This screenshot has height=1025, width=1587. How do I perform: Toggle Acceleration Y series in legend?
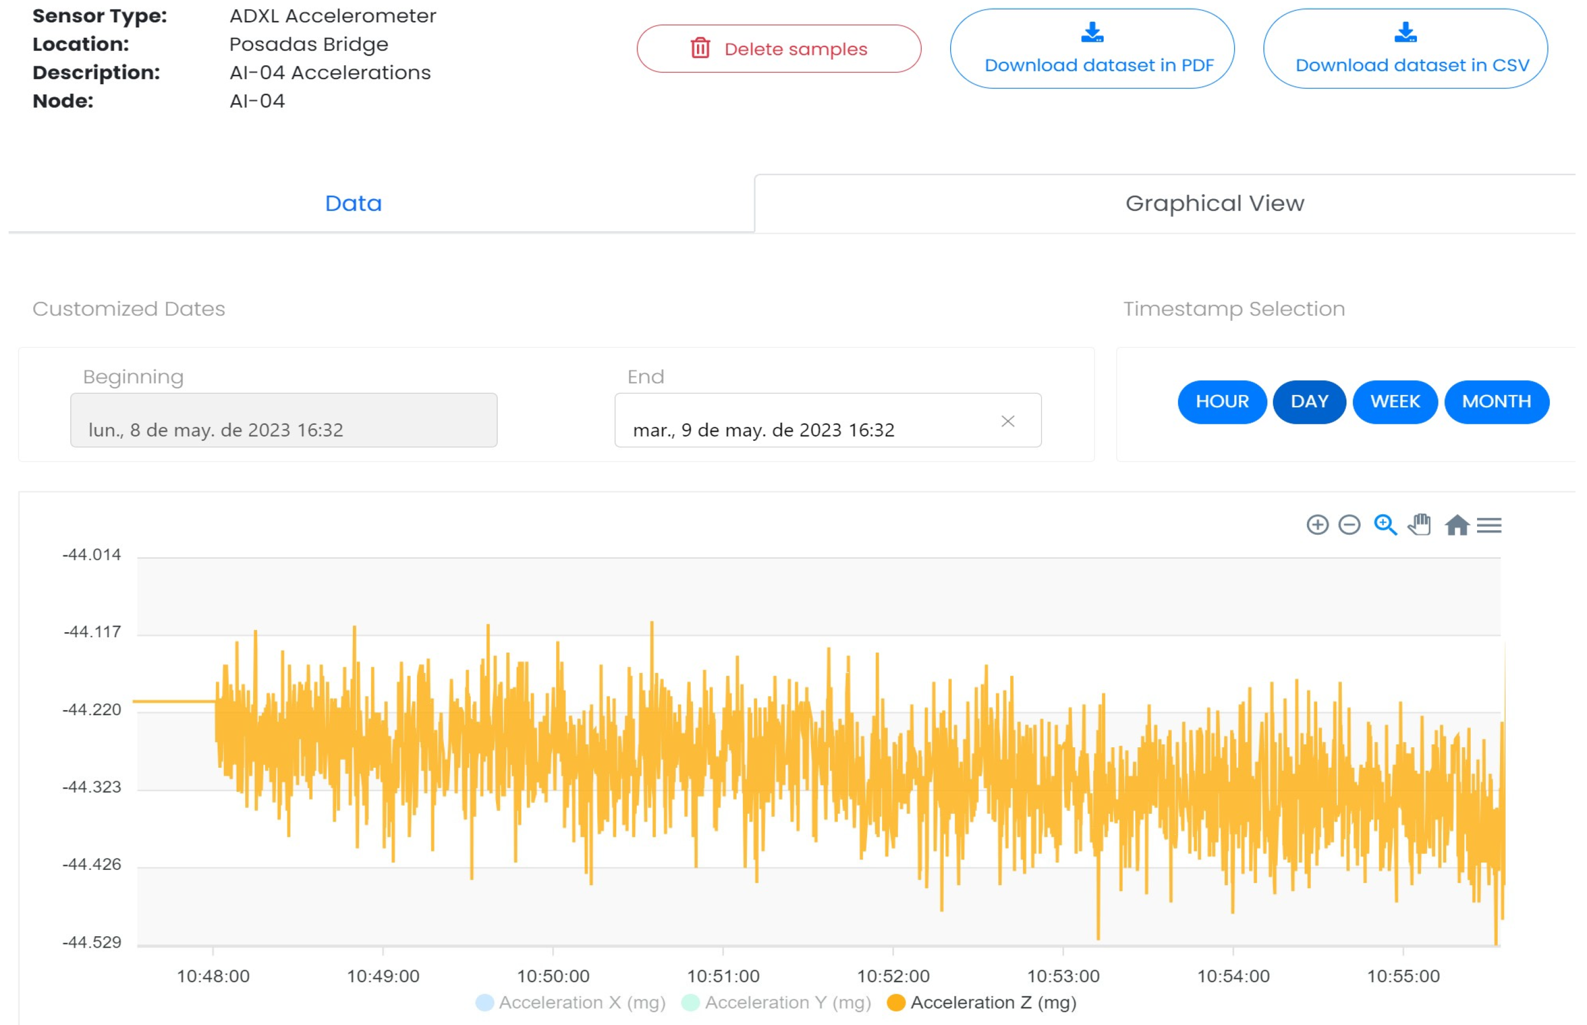click(x=776, y=1002)
